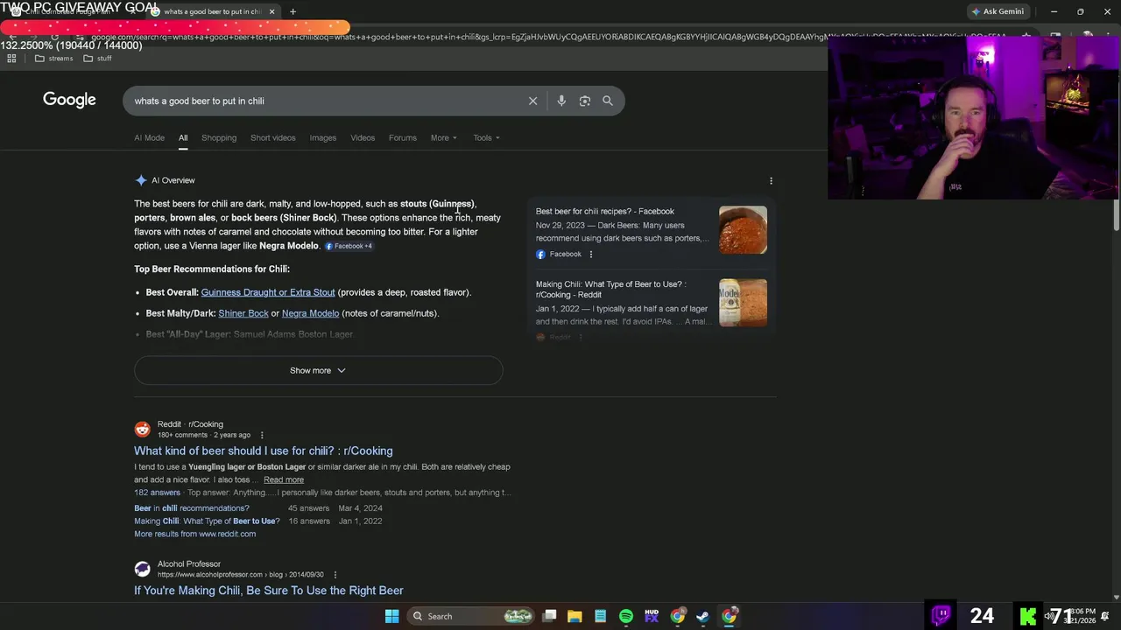Open the Negra Modelo link
The width and height of the screenshot is (1121, 630).
tap(310, 313)
